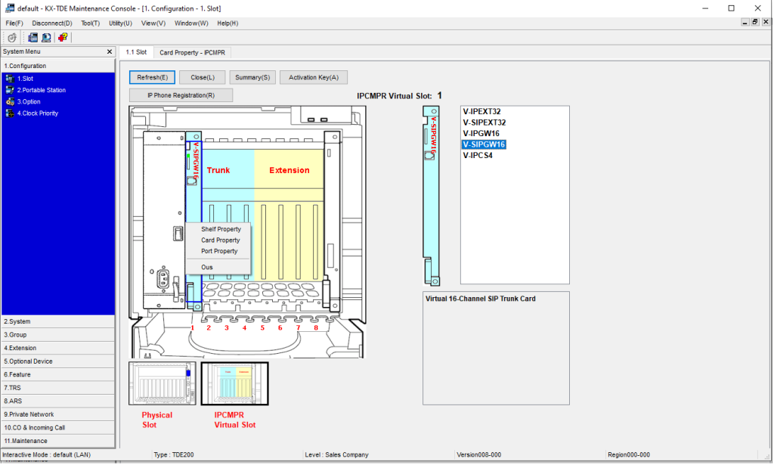Click the Close(L) button
Viewport: 774px width, 465px height.
pos(203,77)
